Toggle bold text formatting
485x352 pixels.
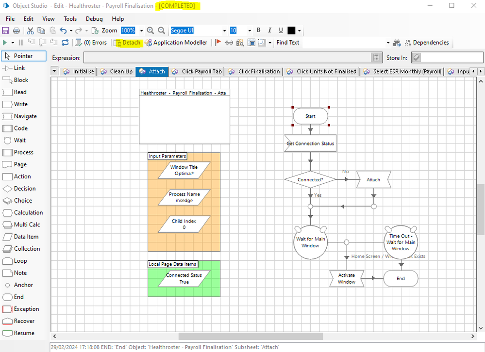coord(258,31)
